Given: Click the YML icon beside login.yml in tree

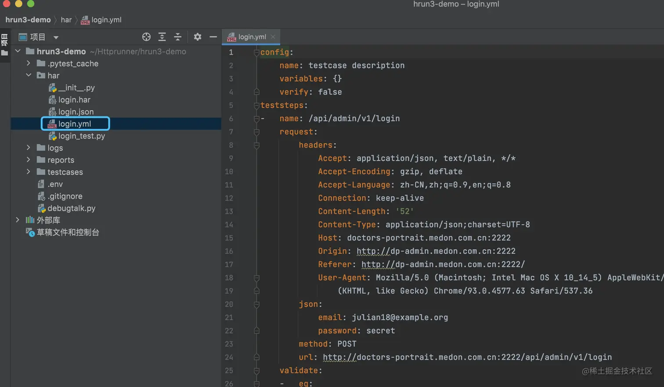Looking at the screenshot, I should point(52,124).
